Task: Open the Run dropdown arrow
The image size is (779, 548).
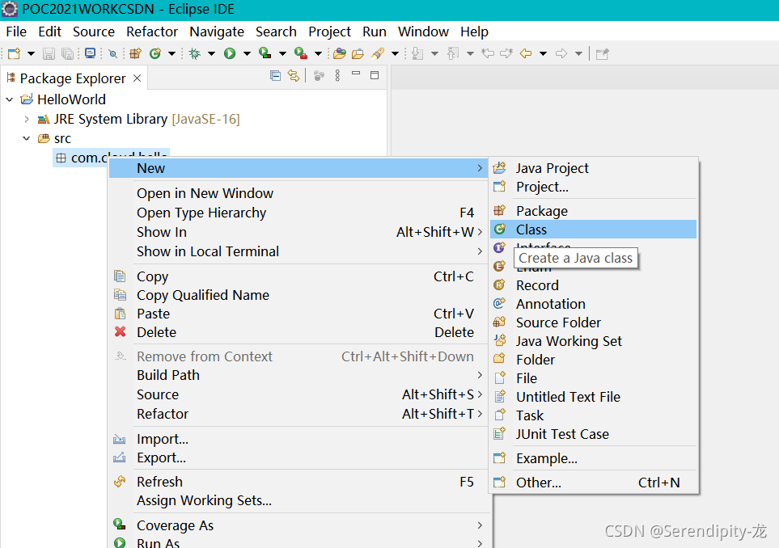Action: [247, 53]
